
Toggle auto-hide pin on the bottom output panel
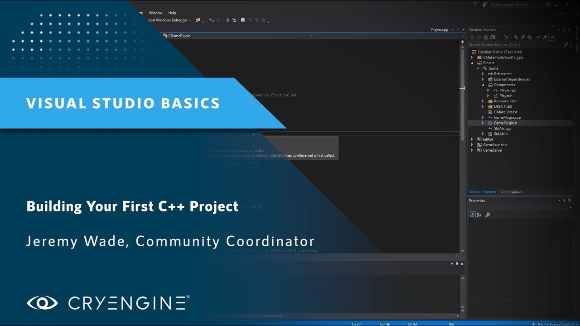[457, 264]
